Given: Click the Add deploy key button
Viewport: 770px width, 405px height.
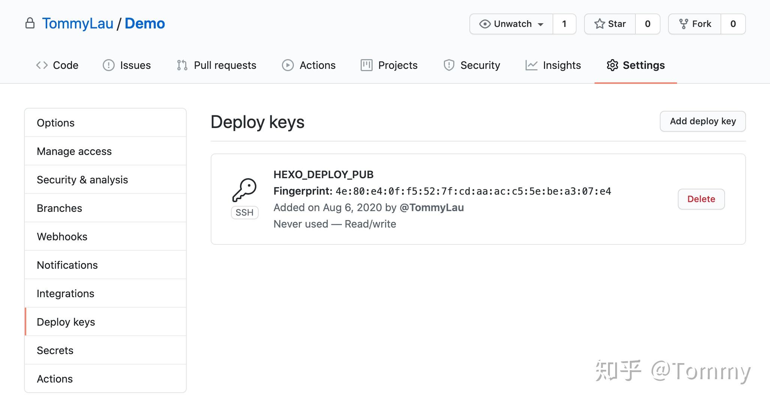Looking at the screenshot, I should point(703,121).
